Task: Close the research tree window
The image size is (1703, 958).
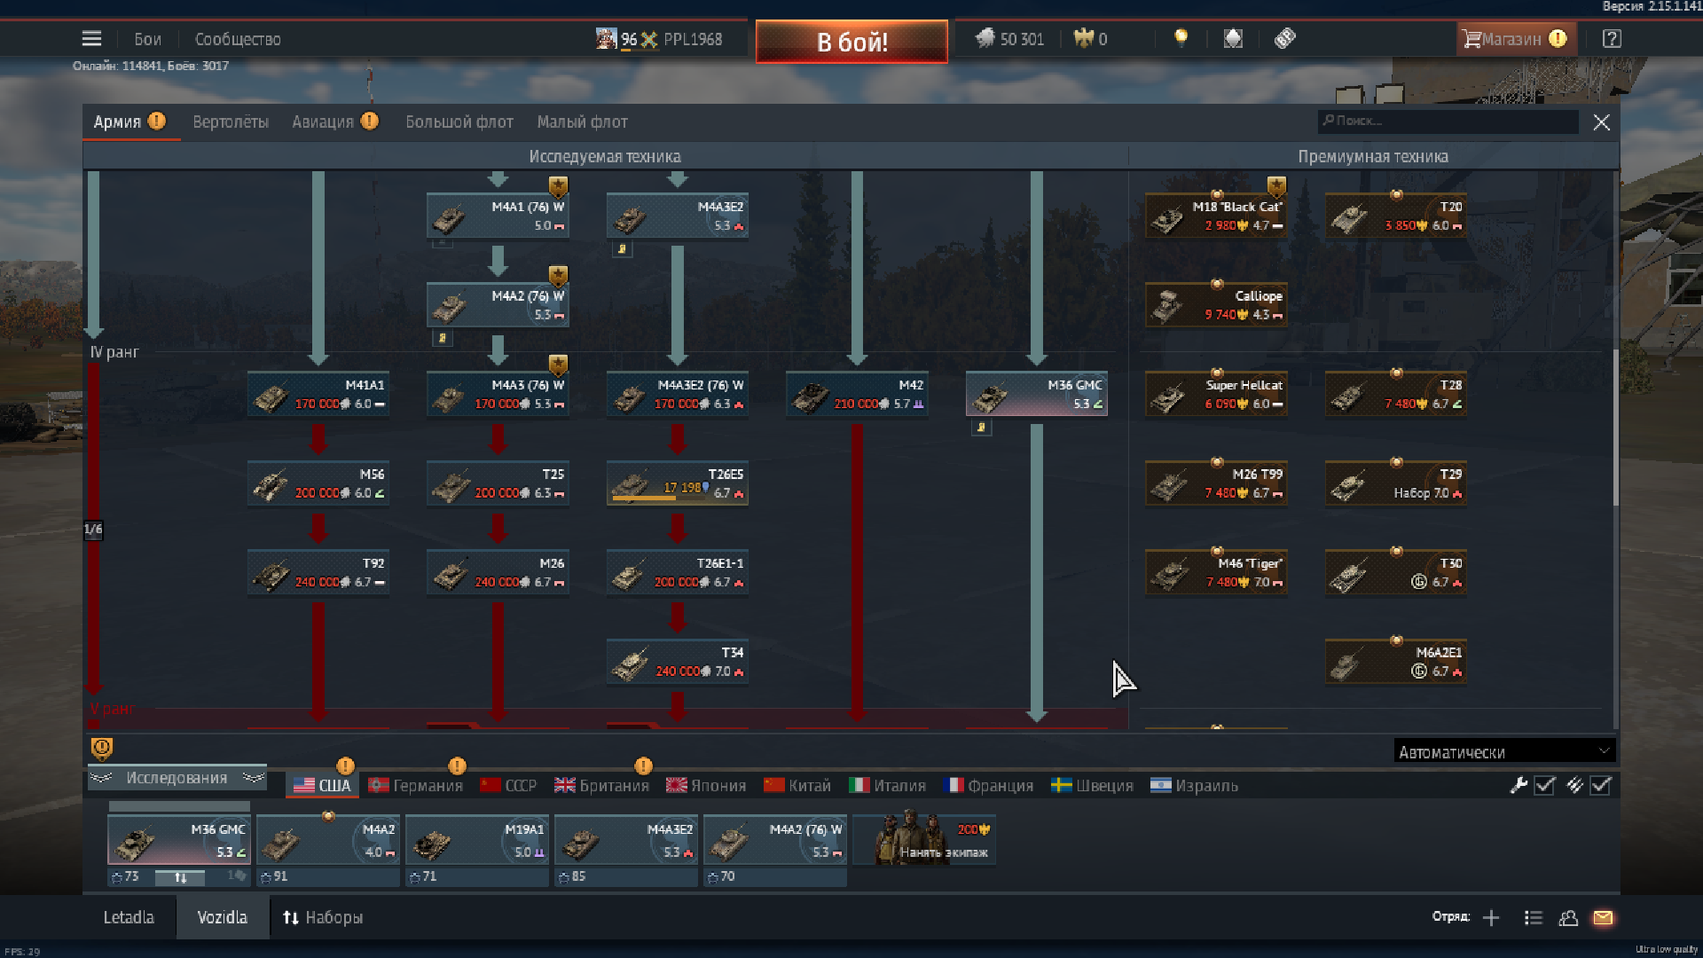Action: pos(1601,122)
